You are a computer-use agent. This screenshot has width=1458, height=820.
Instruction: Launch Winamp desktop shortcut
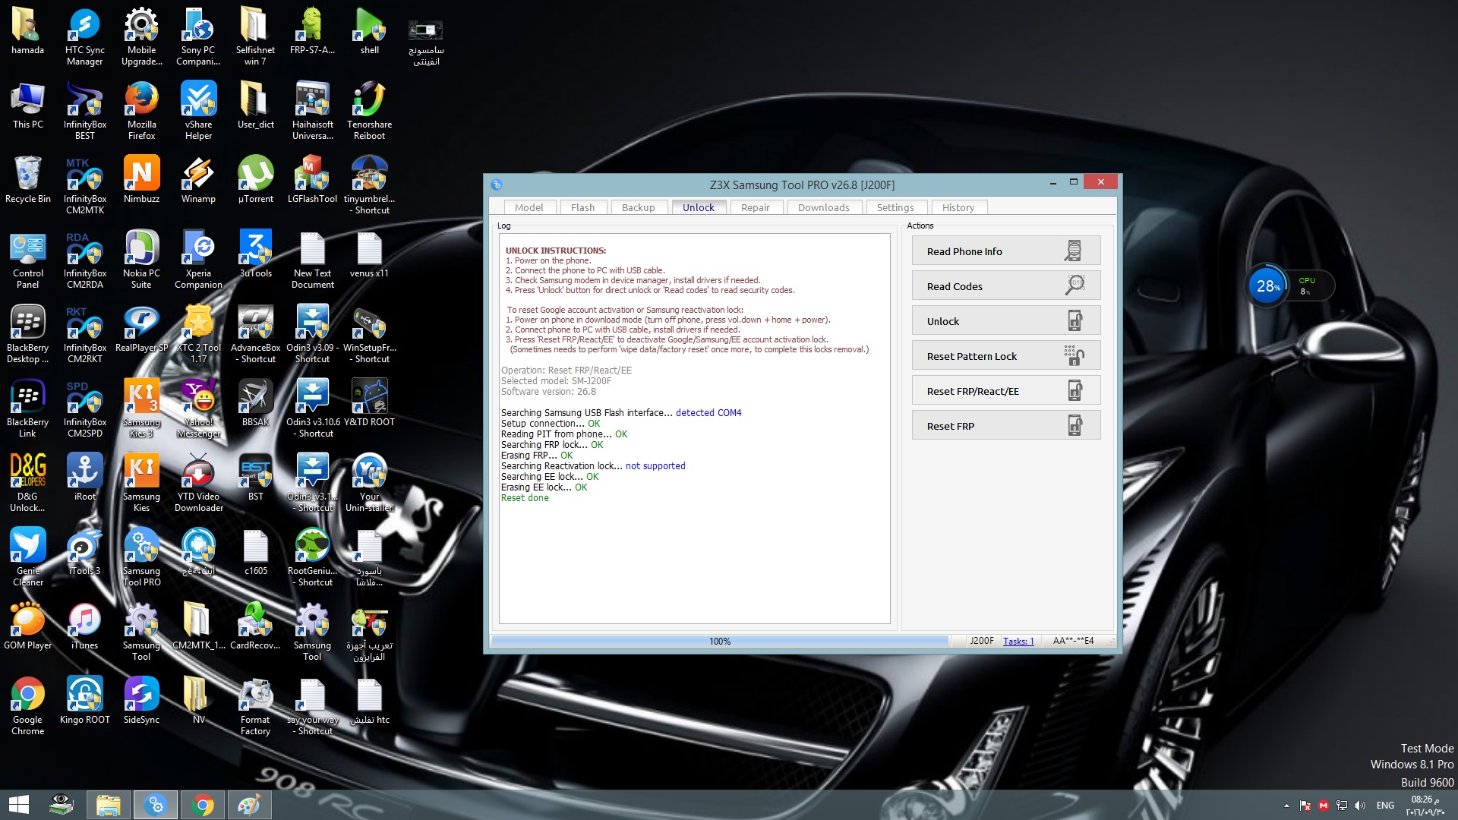(198, 180)
